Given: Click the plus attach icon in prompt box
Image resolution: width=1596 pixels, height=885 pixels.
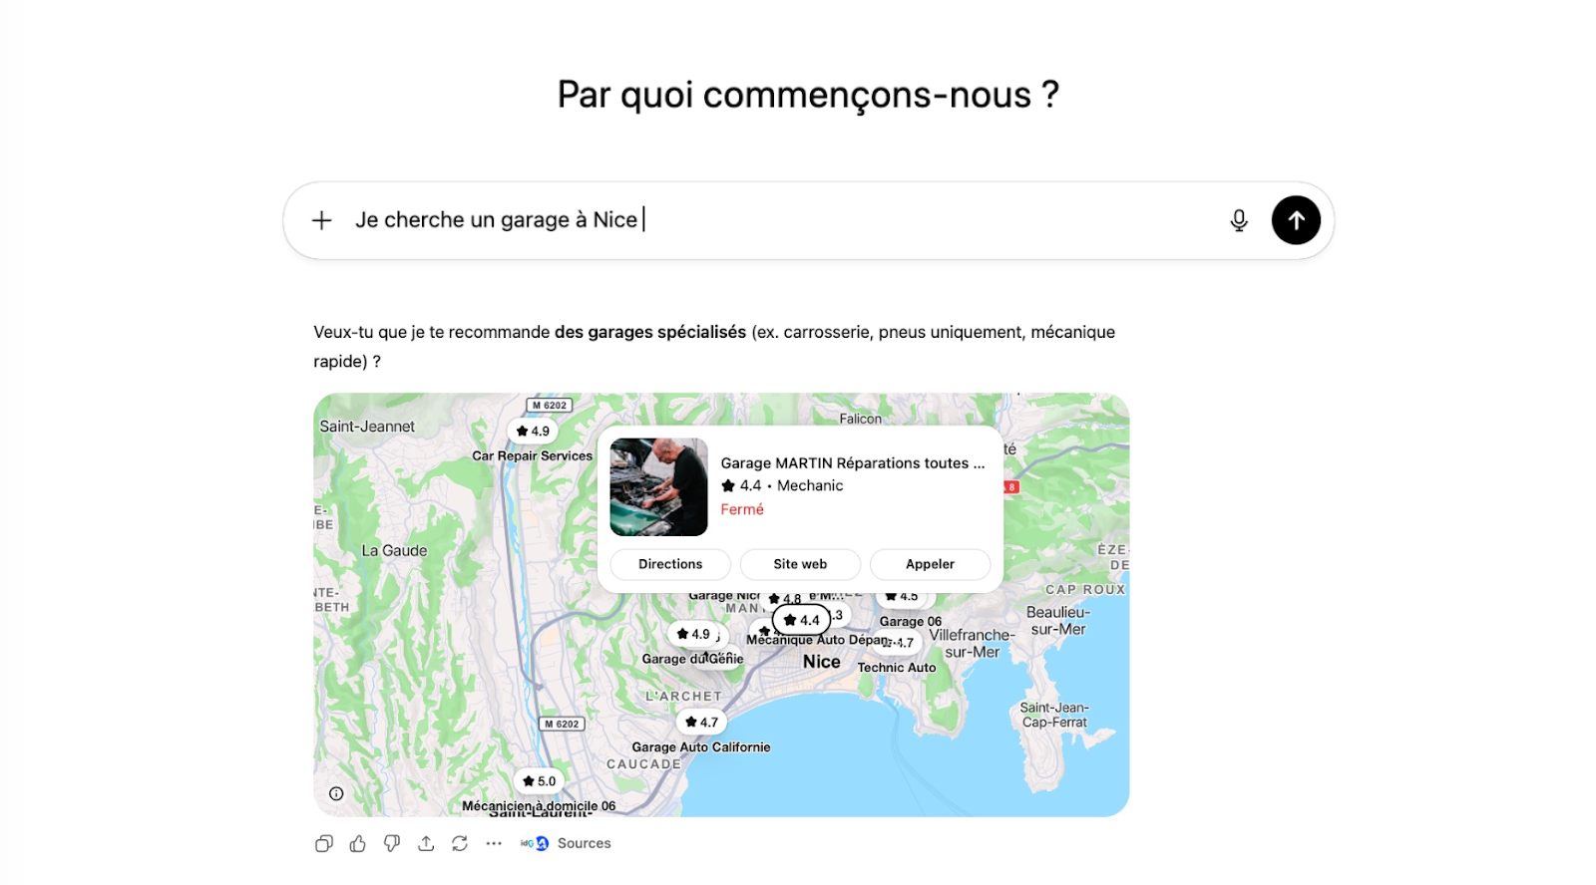Looking at the screenshot, I should point(321,220).
